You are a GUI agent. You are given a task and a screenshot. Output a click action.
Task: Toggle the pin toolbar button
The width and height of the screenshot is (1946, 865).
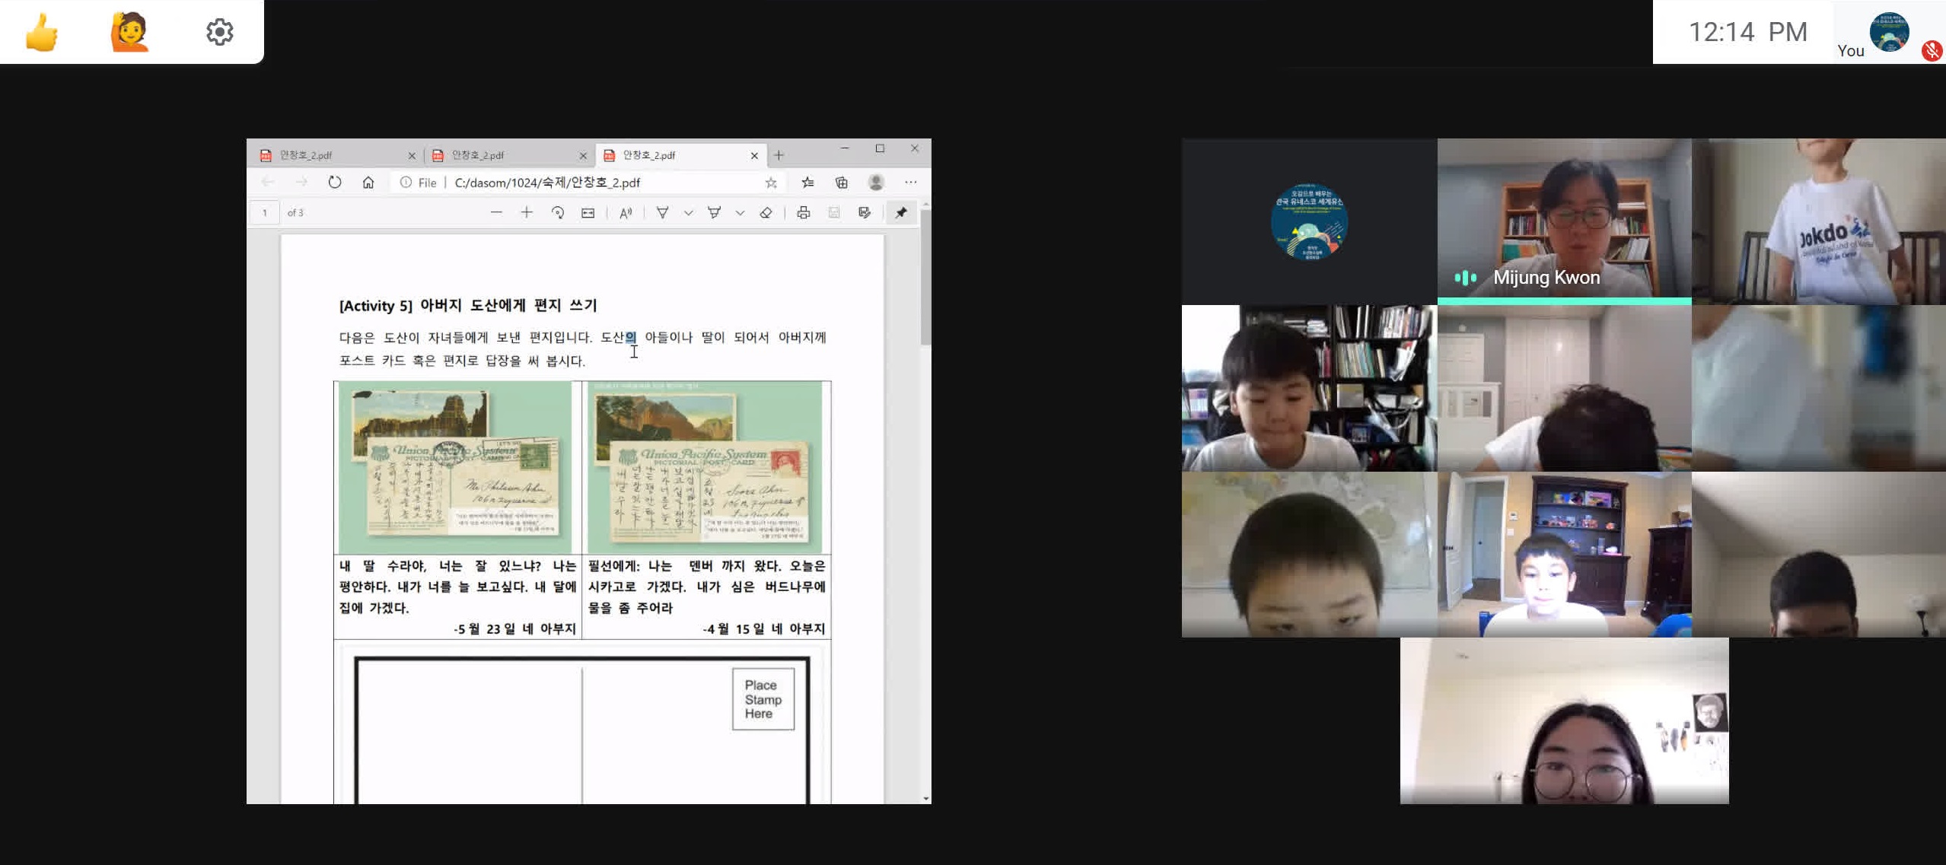901,213
